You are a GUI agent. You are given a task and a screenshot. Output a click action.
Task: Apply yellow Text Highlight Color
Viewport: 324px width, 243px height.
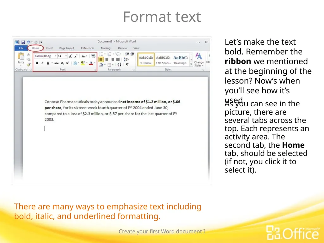click(83, 63)
